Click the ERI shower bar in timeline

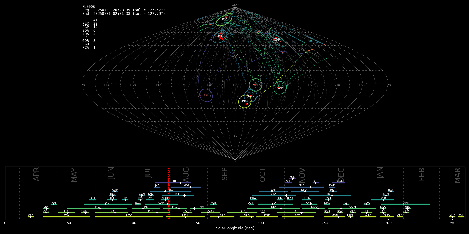coord(173,183)
